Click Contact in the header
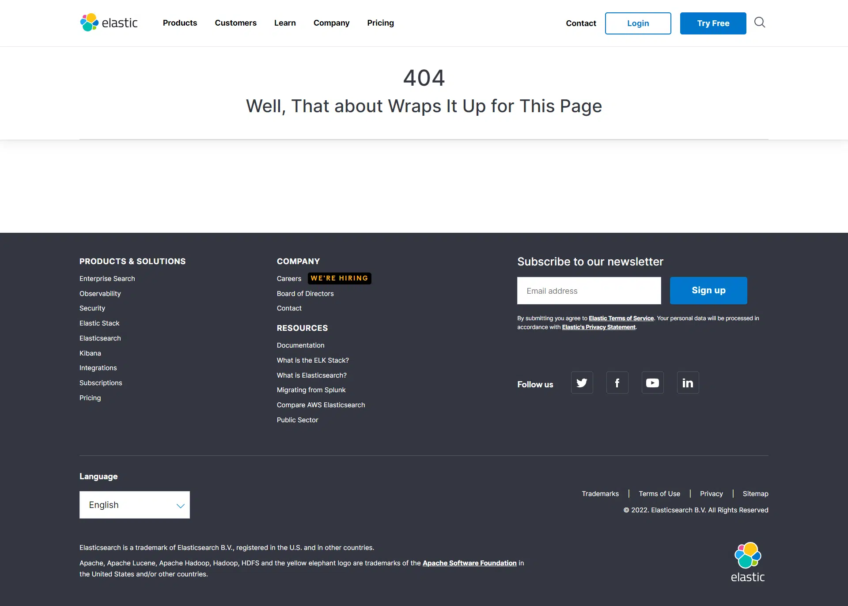This screenshot has width=848, height=606. pyautogui.click(x=581, y=23)
